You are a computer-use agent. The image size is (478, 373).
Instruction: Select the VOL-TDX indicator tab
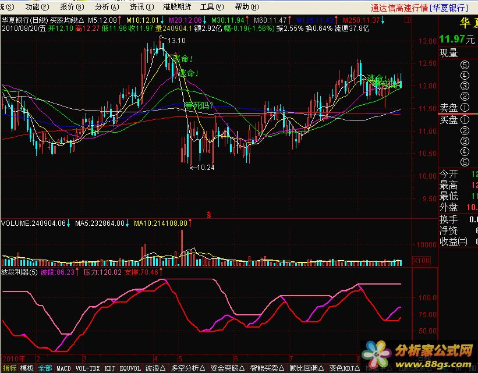pos(87,368)
